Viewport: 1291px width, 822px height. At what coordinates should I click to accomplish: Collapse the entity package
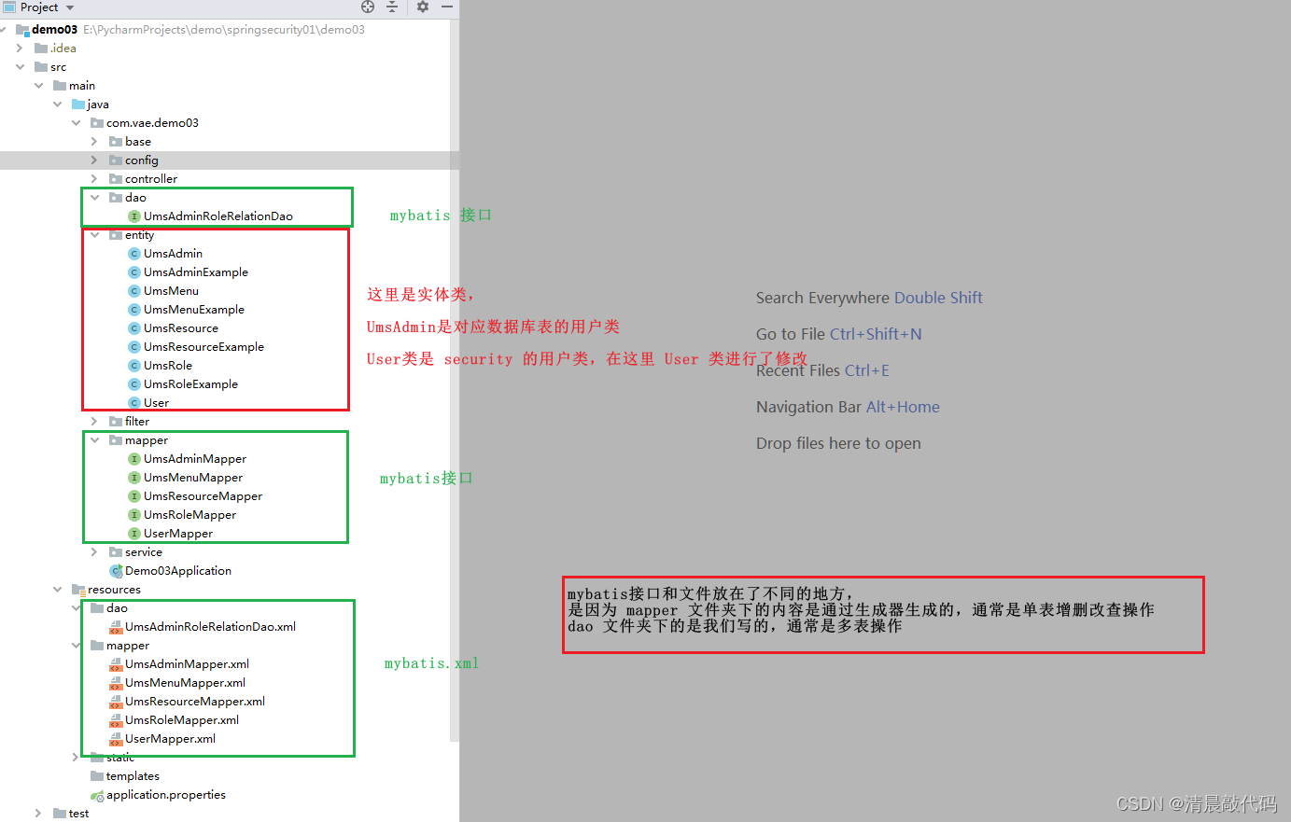(93, 234)
